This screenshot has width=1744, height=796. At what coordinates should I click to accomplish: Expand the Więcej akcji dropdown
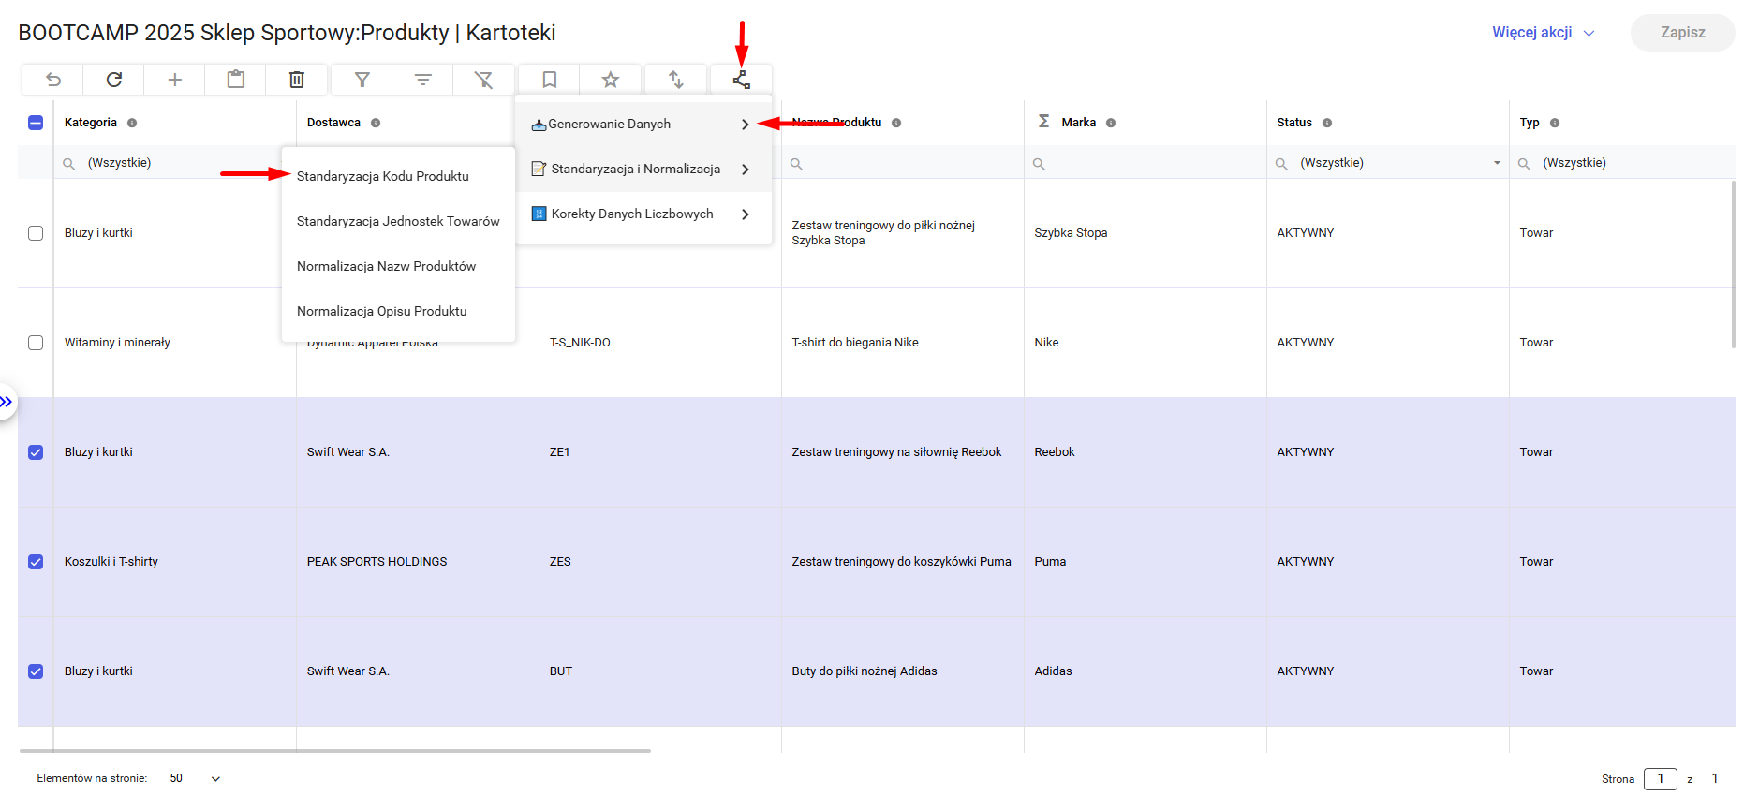point(1543,33)
